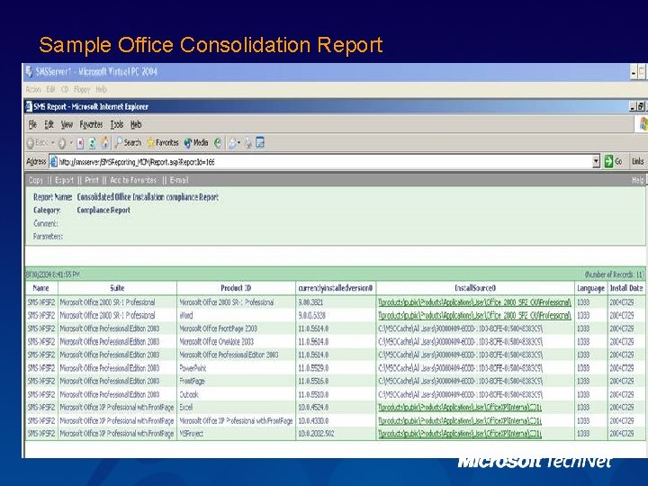Open Virtual PC Action menu
The height and width of the screenshot is (486, 648).
pyautogui.click(x=33, y=89)
